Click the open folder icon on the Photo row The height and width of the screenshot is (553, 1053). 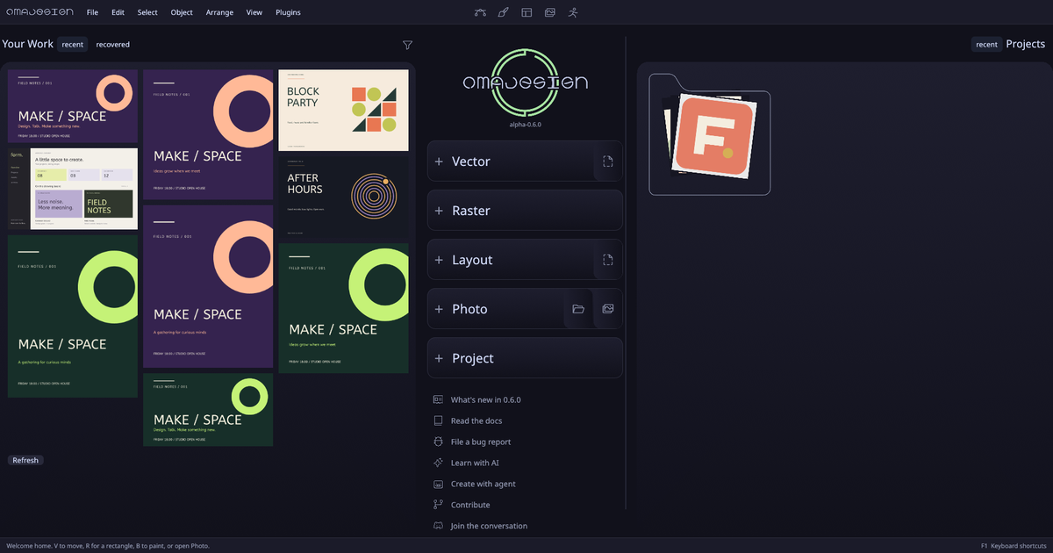(x=578, y=309)
